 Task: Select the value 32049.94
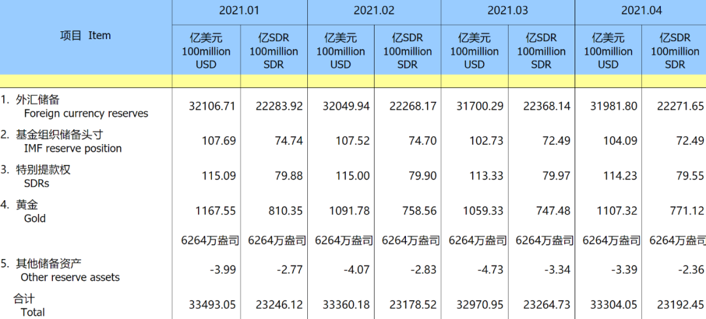[346, 106]
